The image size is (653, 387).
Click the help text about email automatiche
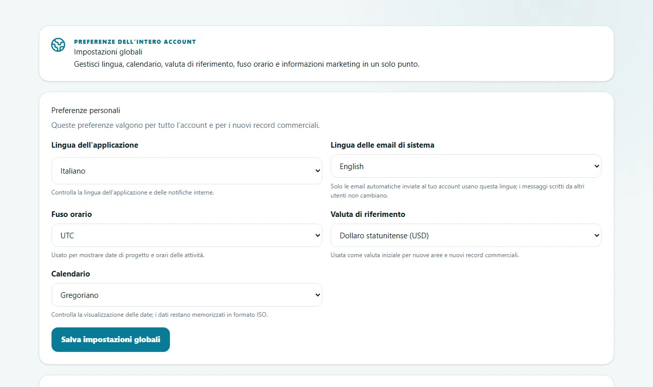click(458, 191)
